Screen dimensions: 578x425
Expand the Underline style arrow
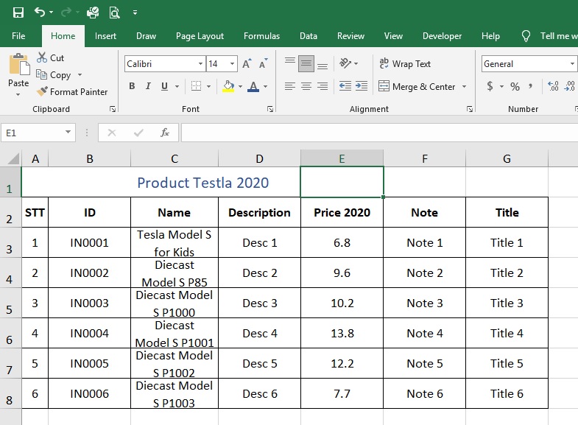point(177,87)
